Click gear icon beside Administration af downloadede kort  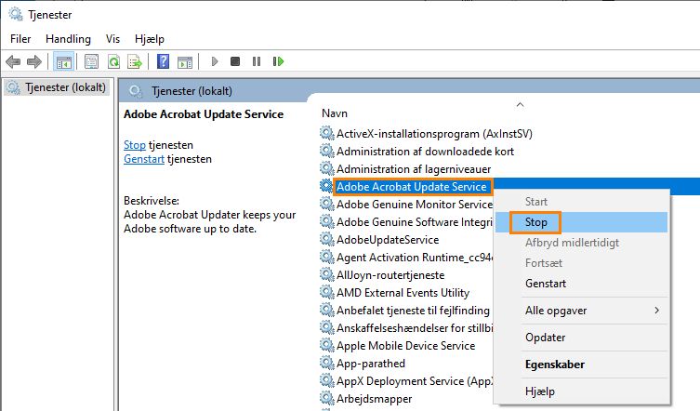tap(327, 151)
